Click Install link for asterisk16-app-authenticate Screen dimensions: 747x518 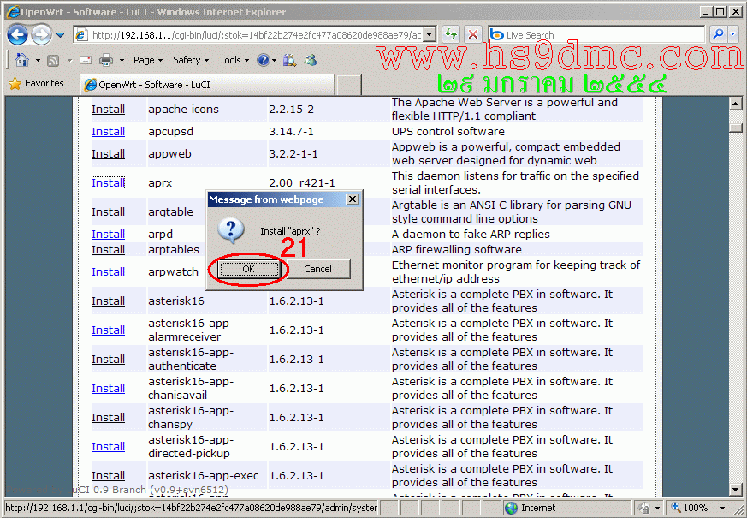click(108, 360)
